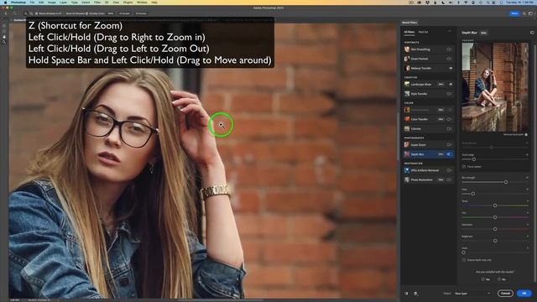Click the Style Transfer filter thumbnail
The width and height of the screenshot is (537, 302).
(407, 93)
